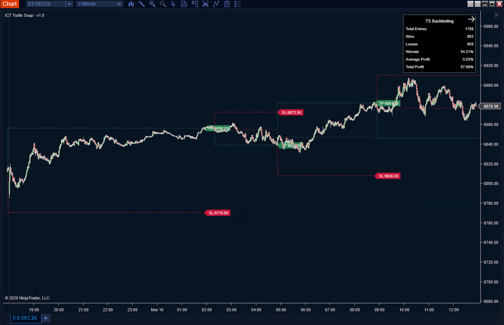Viewport: 504px width, 325px height.
Task: Click the ES DEC26 instrument selector field
Action: coord(45,4)
